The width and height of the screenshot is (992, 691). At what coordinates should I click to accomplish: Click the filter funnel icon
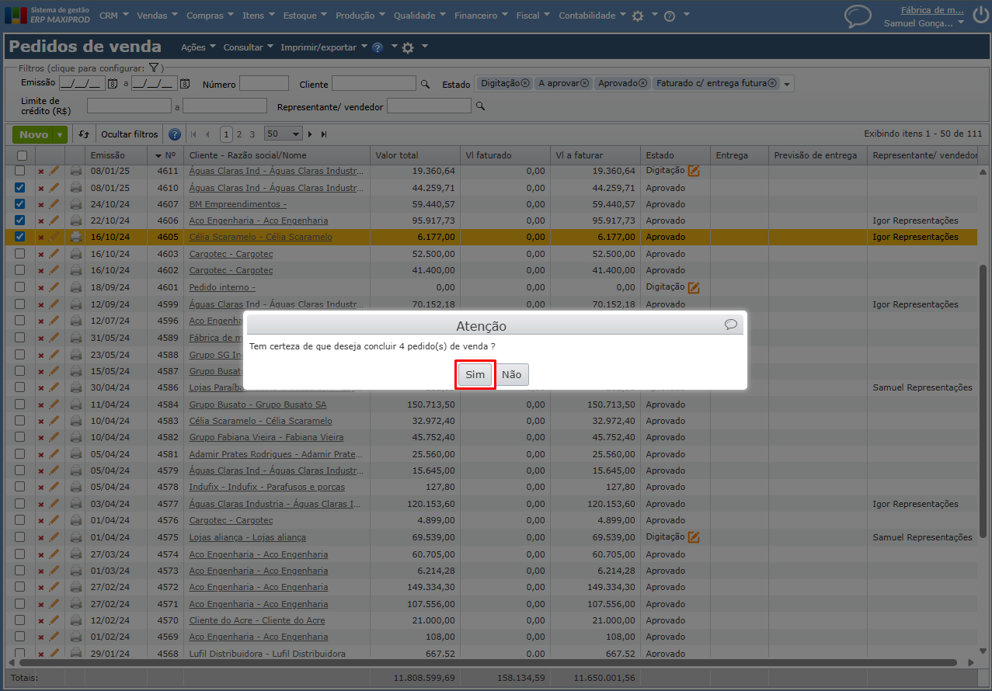(154, 68)
